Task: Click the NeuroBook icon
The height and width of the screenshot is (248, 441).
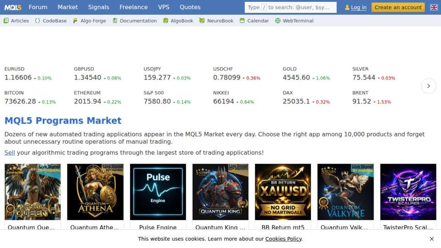Action: (x=202, y=21)
